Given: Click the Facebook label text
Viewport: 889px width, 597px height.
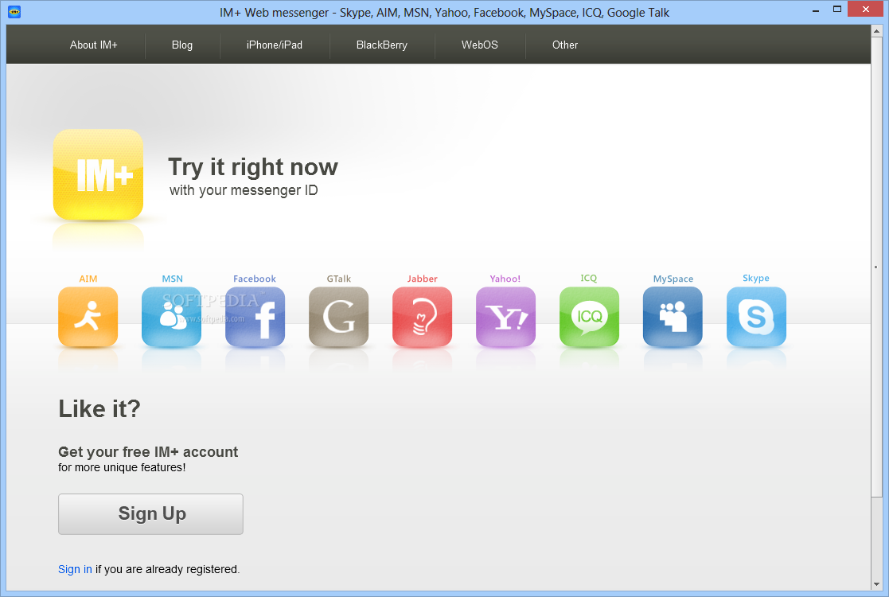Looking at the screenshot, I should click(255, 279).
